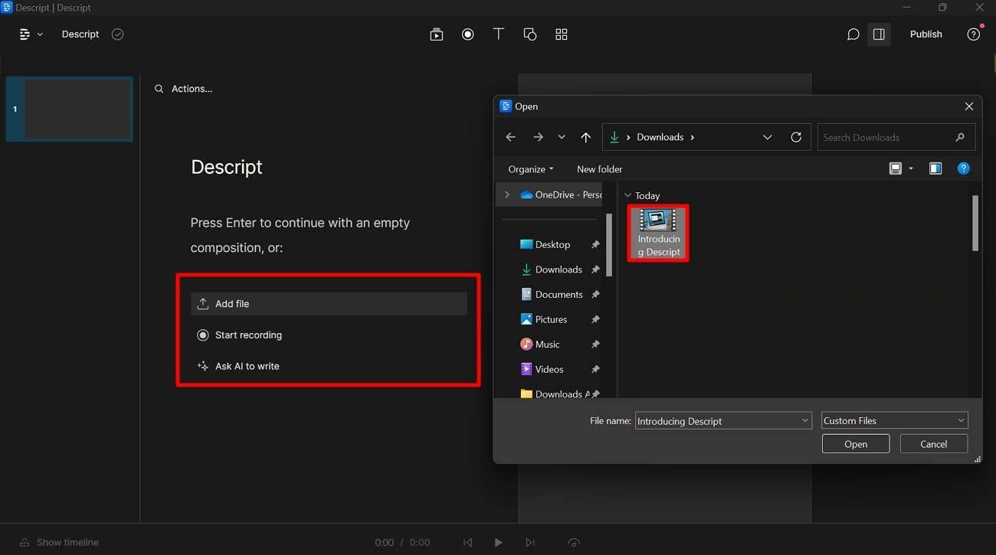This screenshot has height=555, width=996.
Task: Select OneDrive - Personal in navigation pane
Action: [x=561, y=194]
